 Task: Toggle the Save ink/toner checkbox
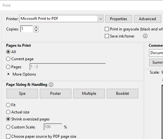tap(107, 36)
